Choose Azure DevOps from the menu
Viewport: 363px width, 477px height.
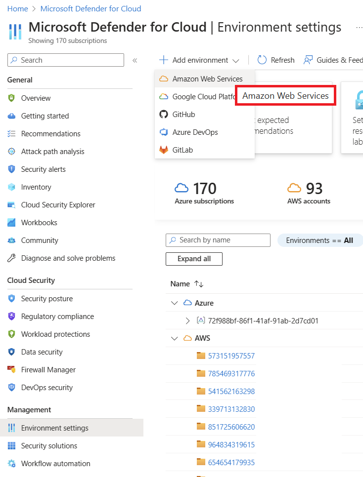point(205,132)
